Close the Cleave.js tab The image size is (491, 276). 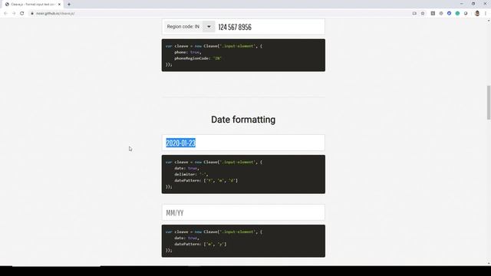59,5
